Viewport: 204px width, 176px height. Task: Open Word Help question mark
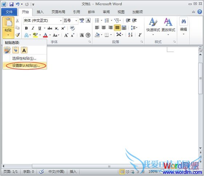200,12
